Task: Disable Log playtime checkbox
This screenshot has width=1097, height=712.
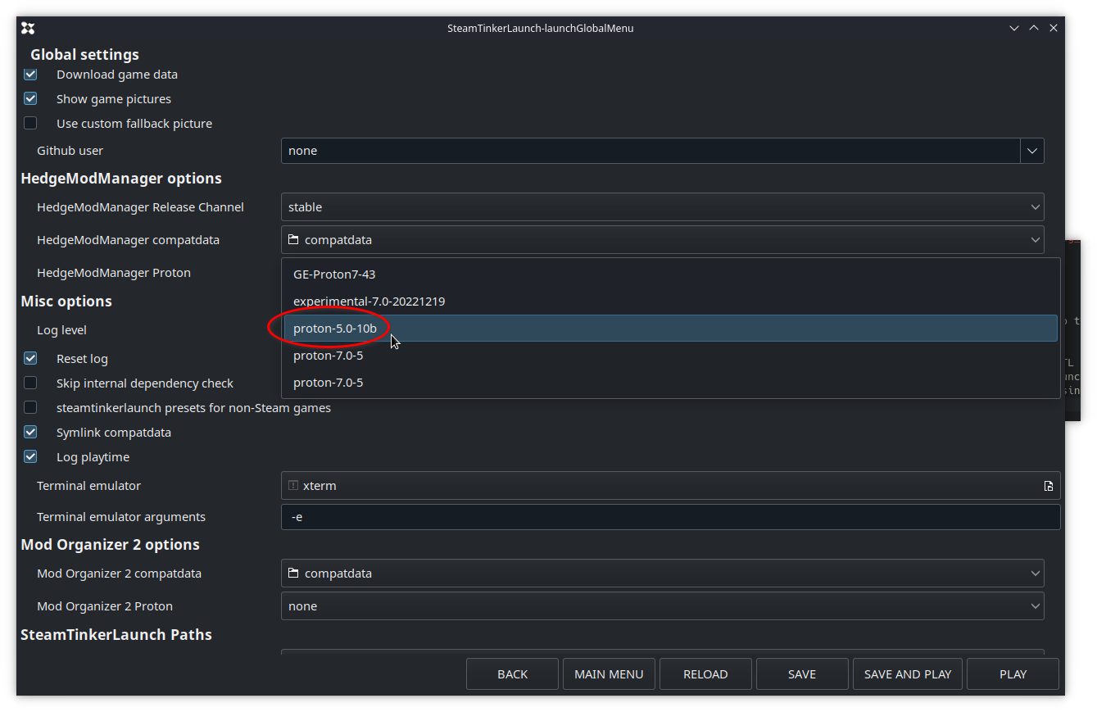Action: (x=30, y=457)
